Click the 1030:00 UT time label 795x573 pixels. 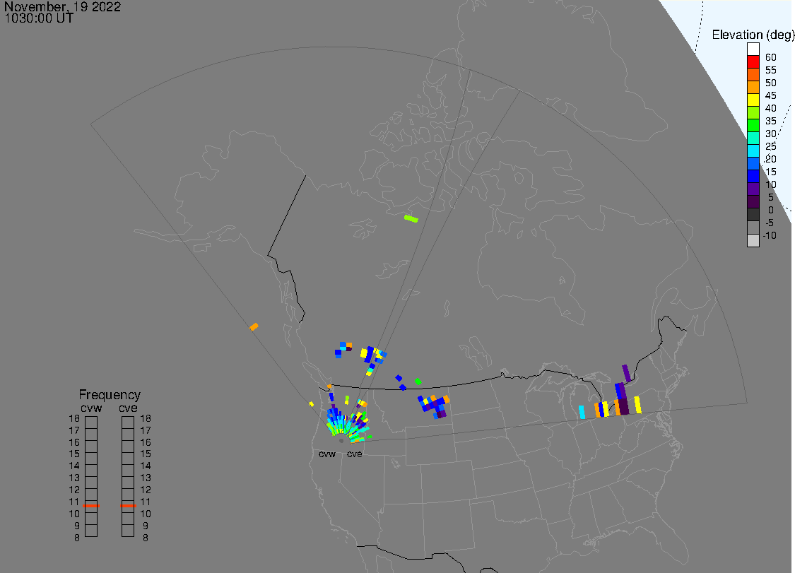(38, 19)
